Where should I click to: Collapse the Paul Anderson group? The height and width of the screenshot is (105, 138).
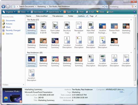(131, 52)
